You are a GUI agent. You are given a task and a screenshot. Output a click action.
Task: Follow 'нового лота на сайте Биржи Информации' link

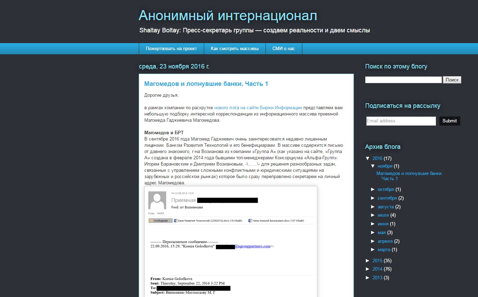pos(258,108)
